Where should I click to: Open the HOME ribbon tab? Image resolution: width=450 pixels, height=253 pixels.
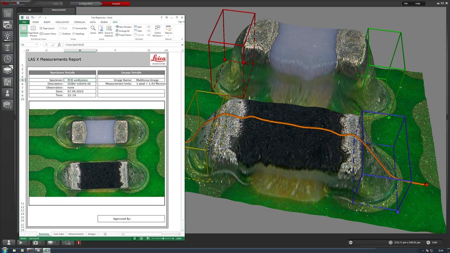[x=36, y=22]
